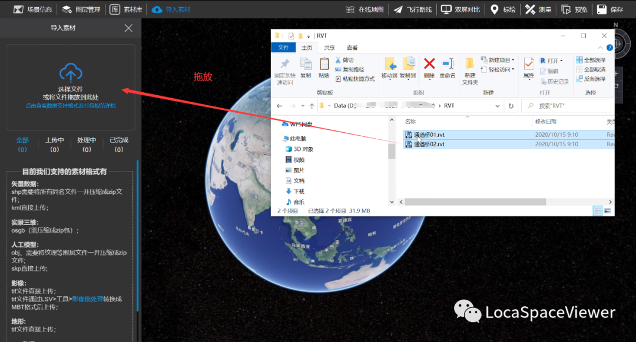The width and height of the screenshot is (636, 342).
Task: Click the Explorer up-one-level arrow
Action: 312,106
